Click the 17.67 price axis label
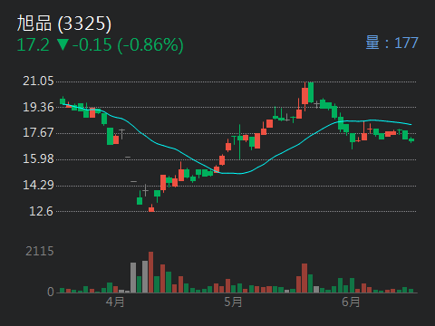 pyautogui.click(x=38, y=133)
